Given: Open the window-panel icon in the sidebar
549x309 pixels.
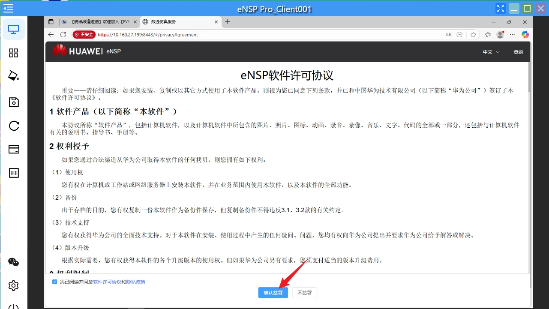Looking at the screenshot, I should pos(14,149).
